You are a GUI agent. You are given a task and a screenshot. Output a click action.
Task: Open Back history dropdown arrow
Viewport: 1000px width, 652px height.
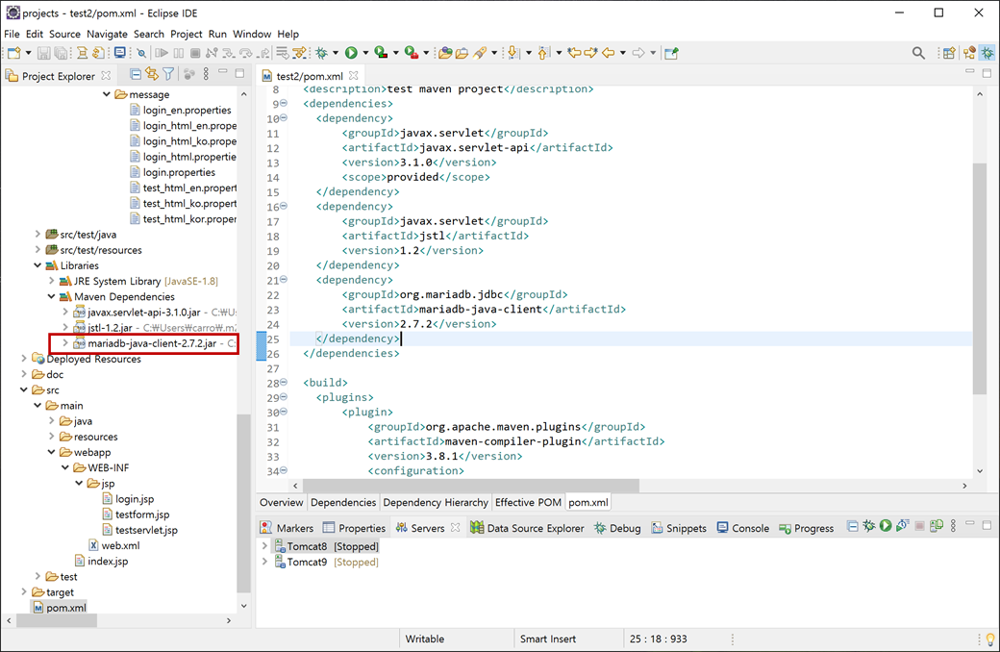(622, 53)
